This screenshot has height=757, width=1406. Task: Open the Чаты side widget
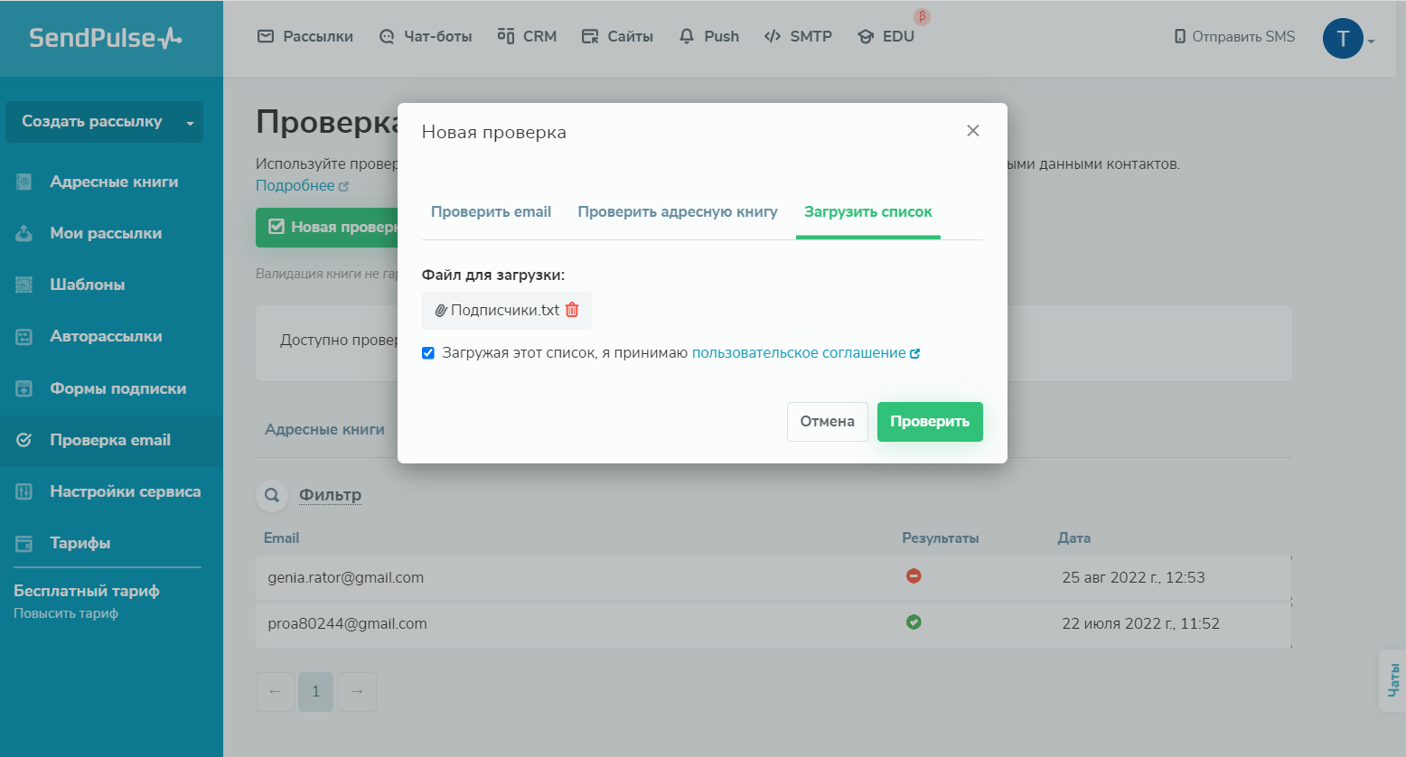1392,679
